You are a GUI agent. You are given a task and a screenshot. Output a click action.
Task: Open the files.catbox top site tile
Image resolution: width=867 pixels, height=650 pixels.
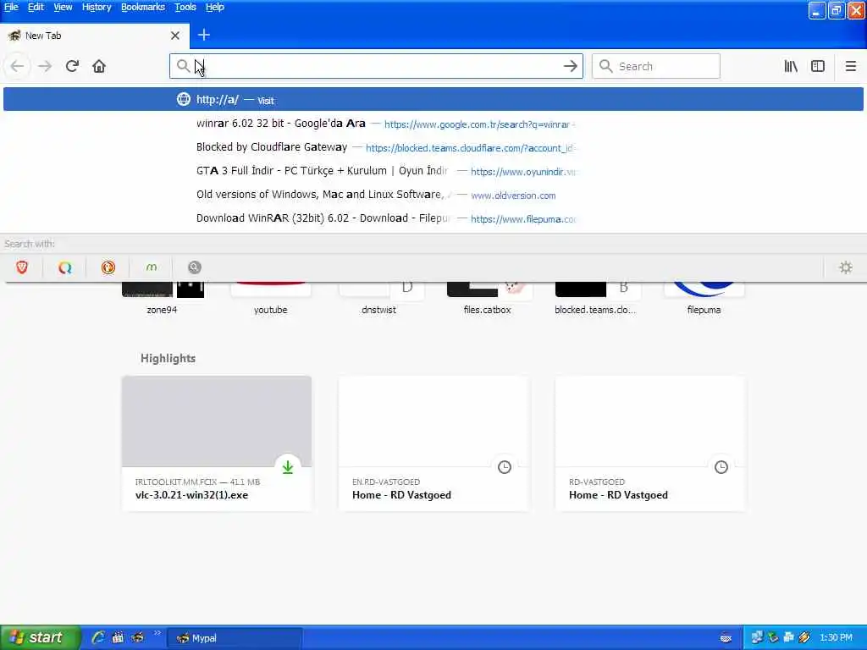pos(487,299)
